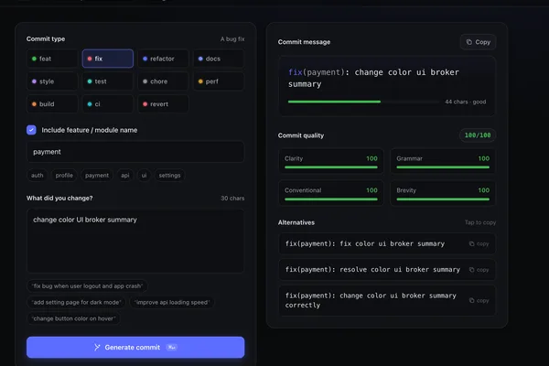Click the module name input field
The width and height of the screenshot is (549, 366).
tap(135, 152)
